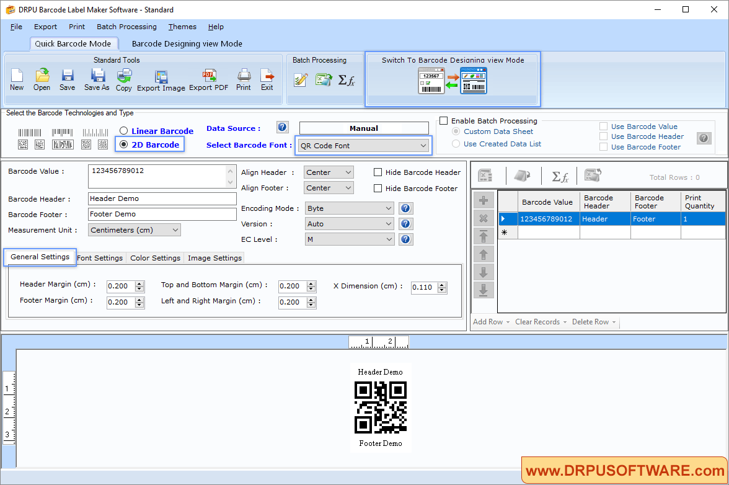
Task: Open the File menu
Action: click(16, 27)
